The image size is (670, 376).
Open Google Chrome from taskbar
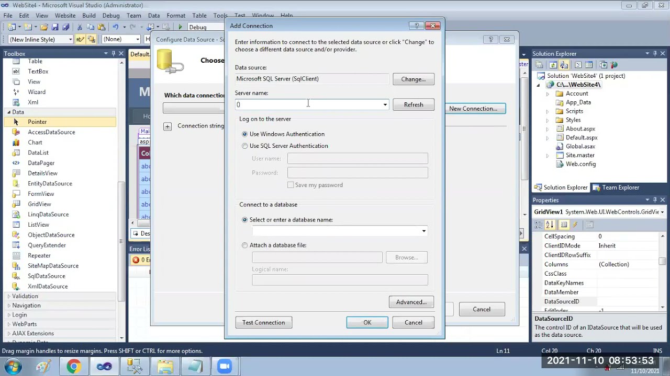[74, 367]
